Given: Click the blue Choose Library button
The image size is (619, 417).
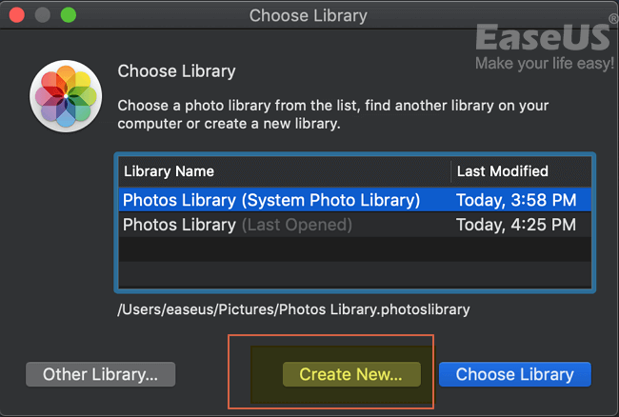Looking at the screenshot, I should pos(514,374).
